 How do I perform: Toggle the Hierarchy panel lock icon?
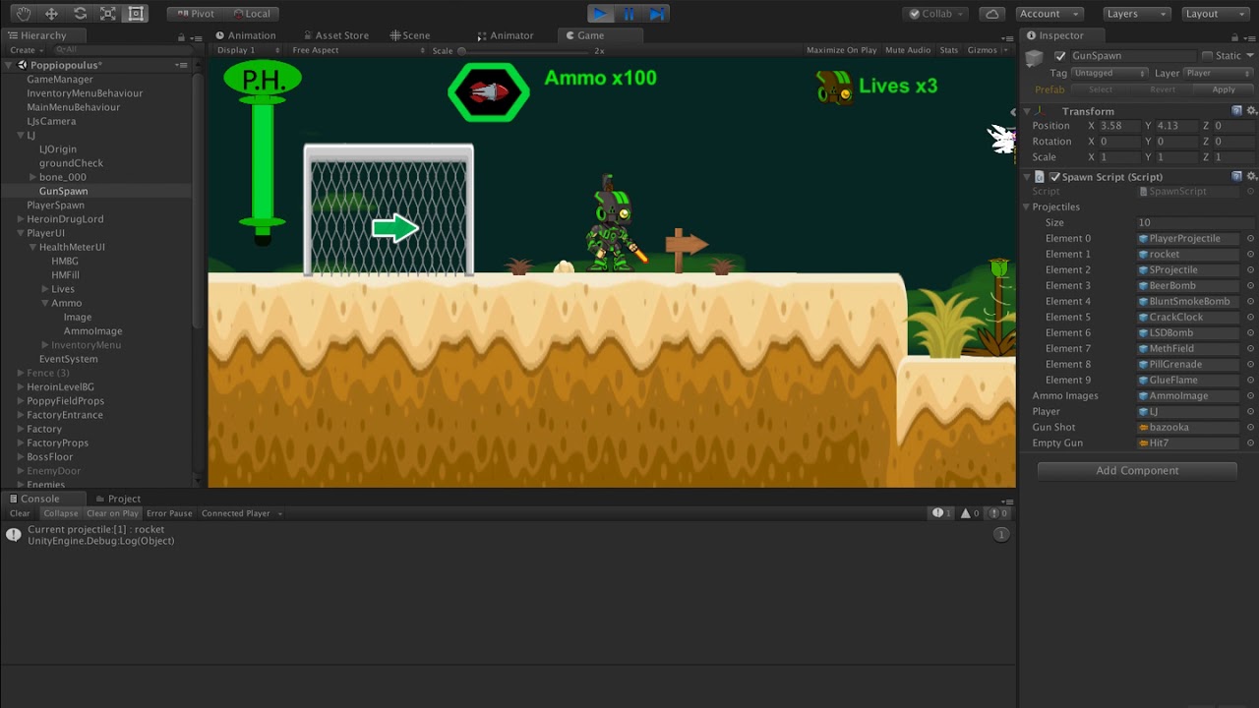click(x=181, y=36)
